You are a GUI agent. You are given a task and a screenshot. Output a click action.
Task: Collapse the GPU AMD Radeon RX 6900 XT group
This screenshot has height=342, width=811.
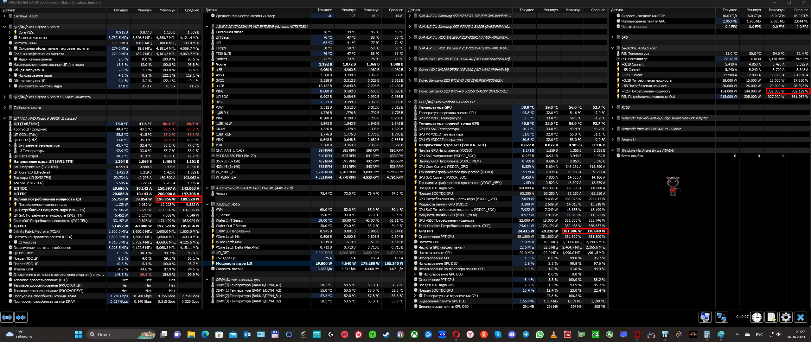click(x=410, y=102)
